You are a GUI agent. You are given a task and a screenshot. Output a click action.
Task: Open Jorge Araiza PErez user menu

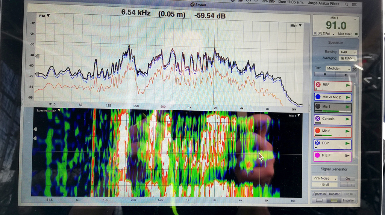coord(324,3)
